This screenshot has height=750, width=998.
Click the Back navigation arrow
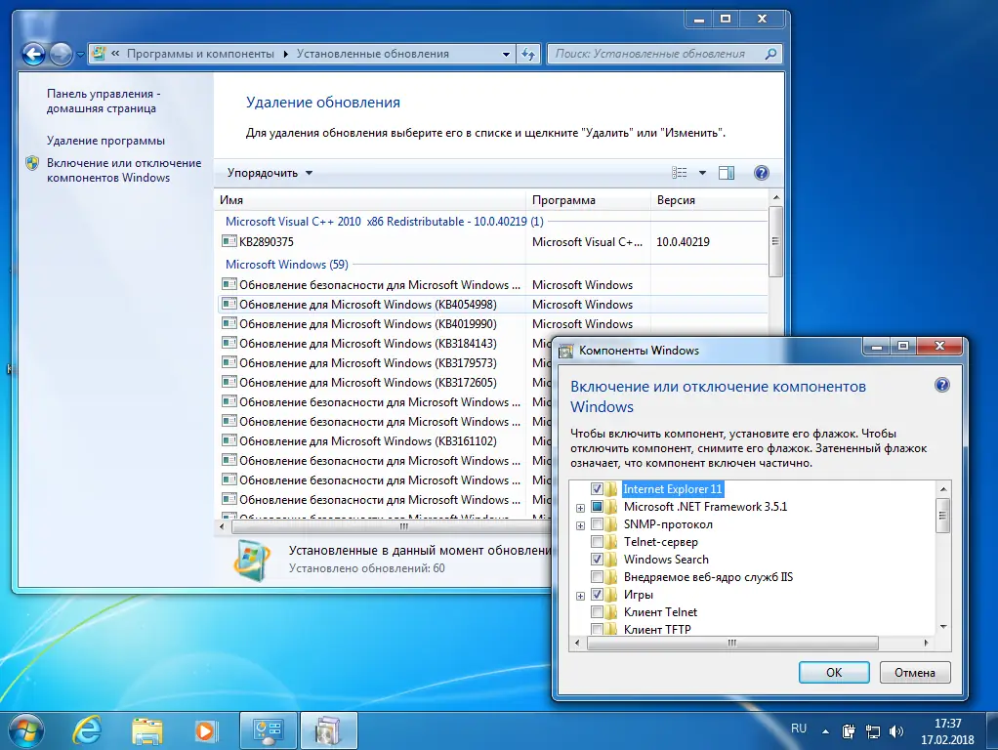(x=34, y=54)
